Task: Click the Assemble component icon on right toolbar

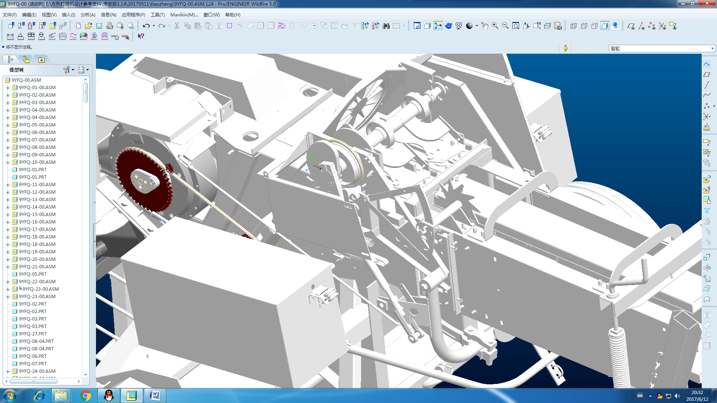Action: click(707, 179)
